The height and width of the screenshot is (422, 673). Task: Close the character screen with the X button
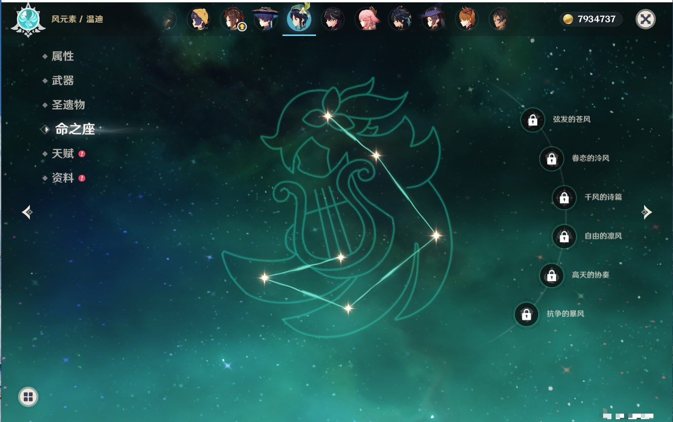646,19
